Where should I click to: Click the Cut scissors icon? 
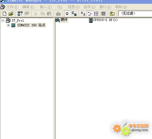[36, 14]
